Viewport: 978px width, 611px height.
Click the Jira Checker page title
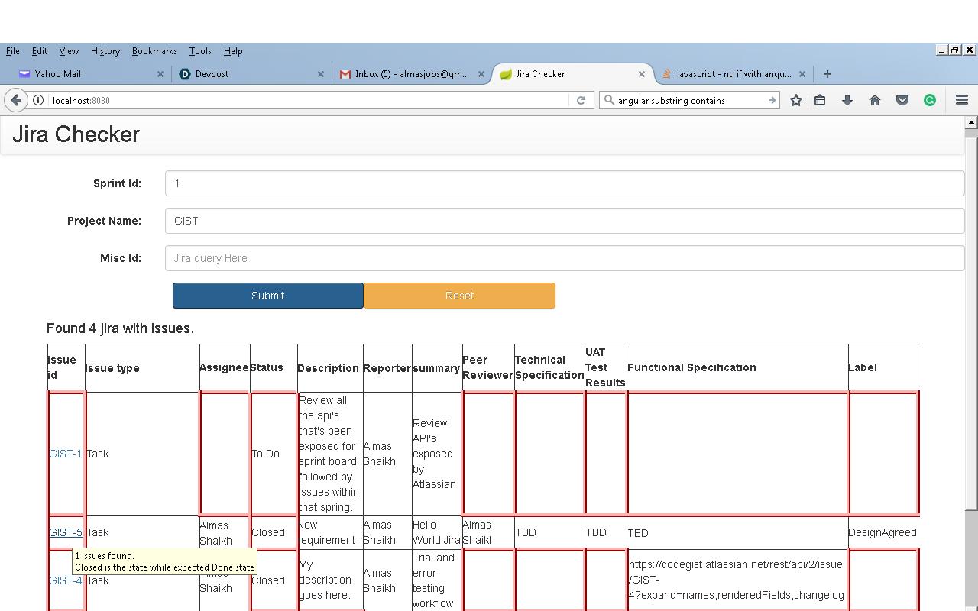point(76,134)
